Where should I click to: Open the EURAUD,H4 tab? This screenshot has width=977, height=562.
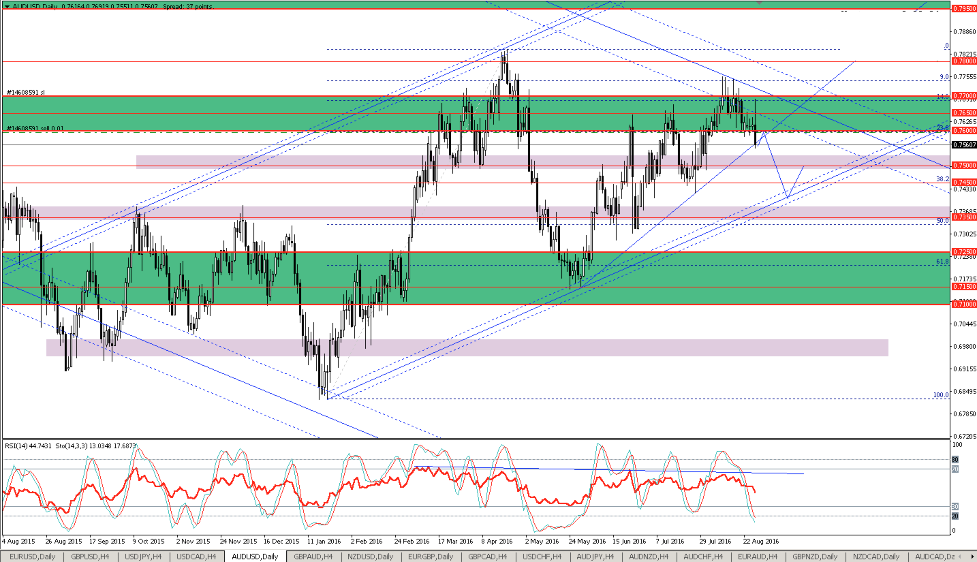tap(758, 557)
